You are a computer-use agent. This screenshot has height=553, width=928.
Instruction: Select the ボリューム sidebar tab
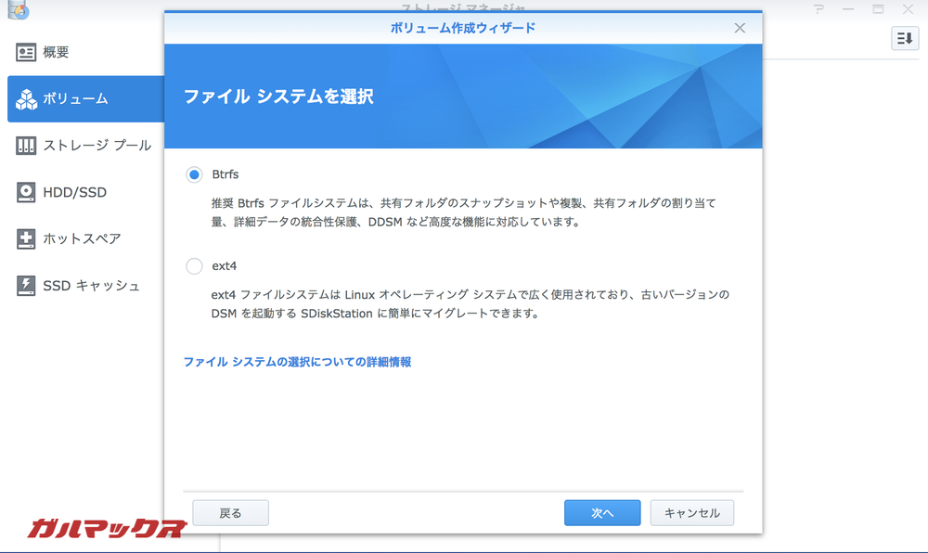85,99
